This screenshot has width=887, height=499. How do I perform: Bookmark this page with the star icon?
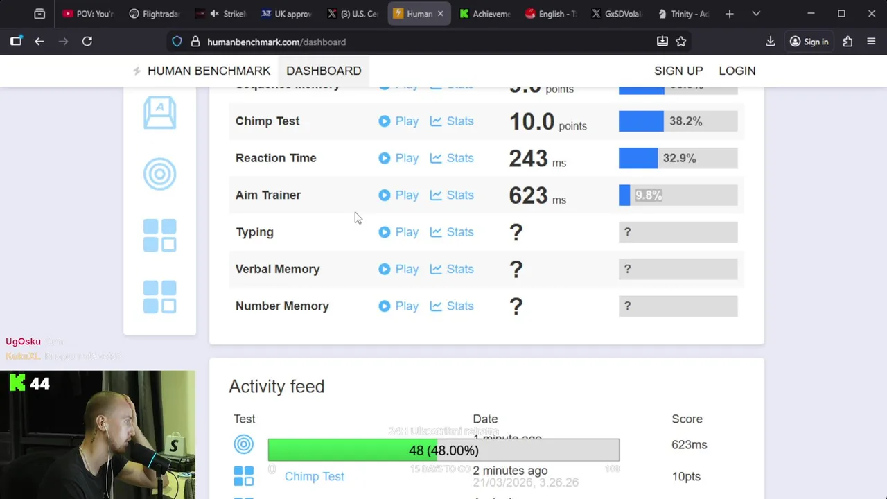point(681,42)
